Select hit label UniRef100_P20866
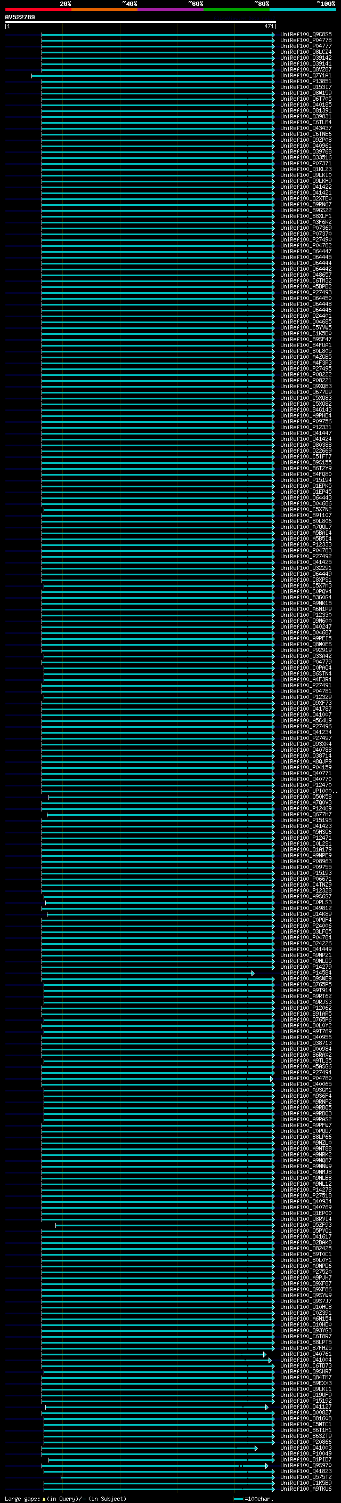Image resolution: width=341 pixels, height=1503 pixels. click(306, 1442)
